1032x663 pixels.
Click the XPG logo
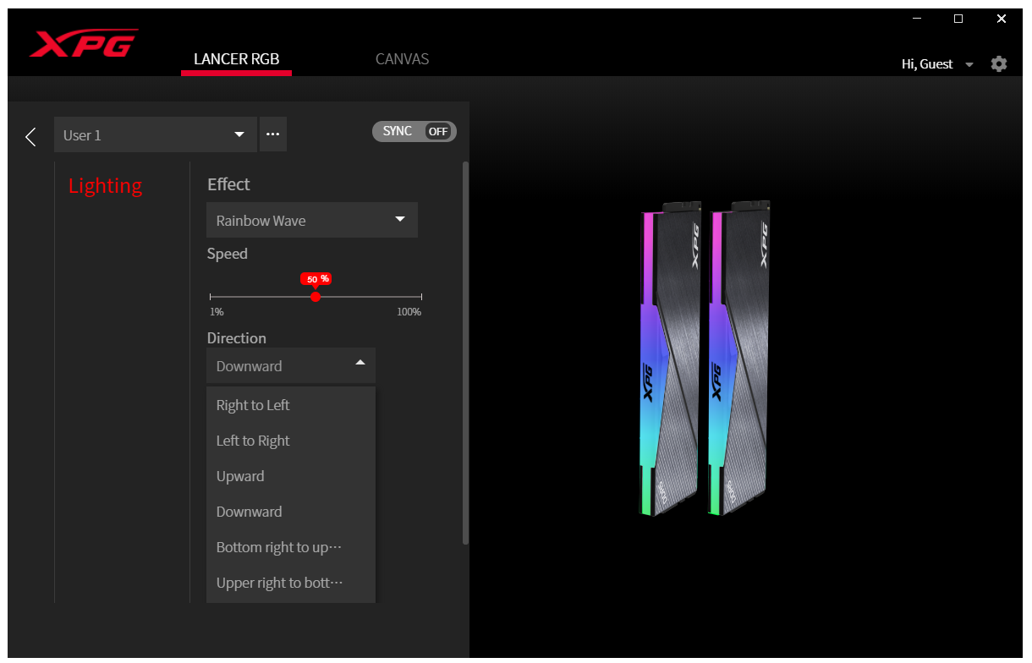83,44
